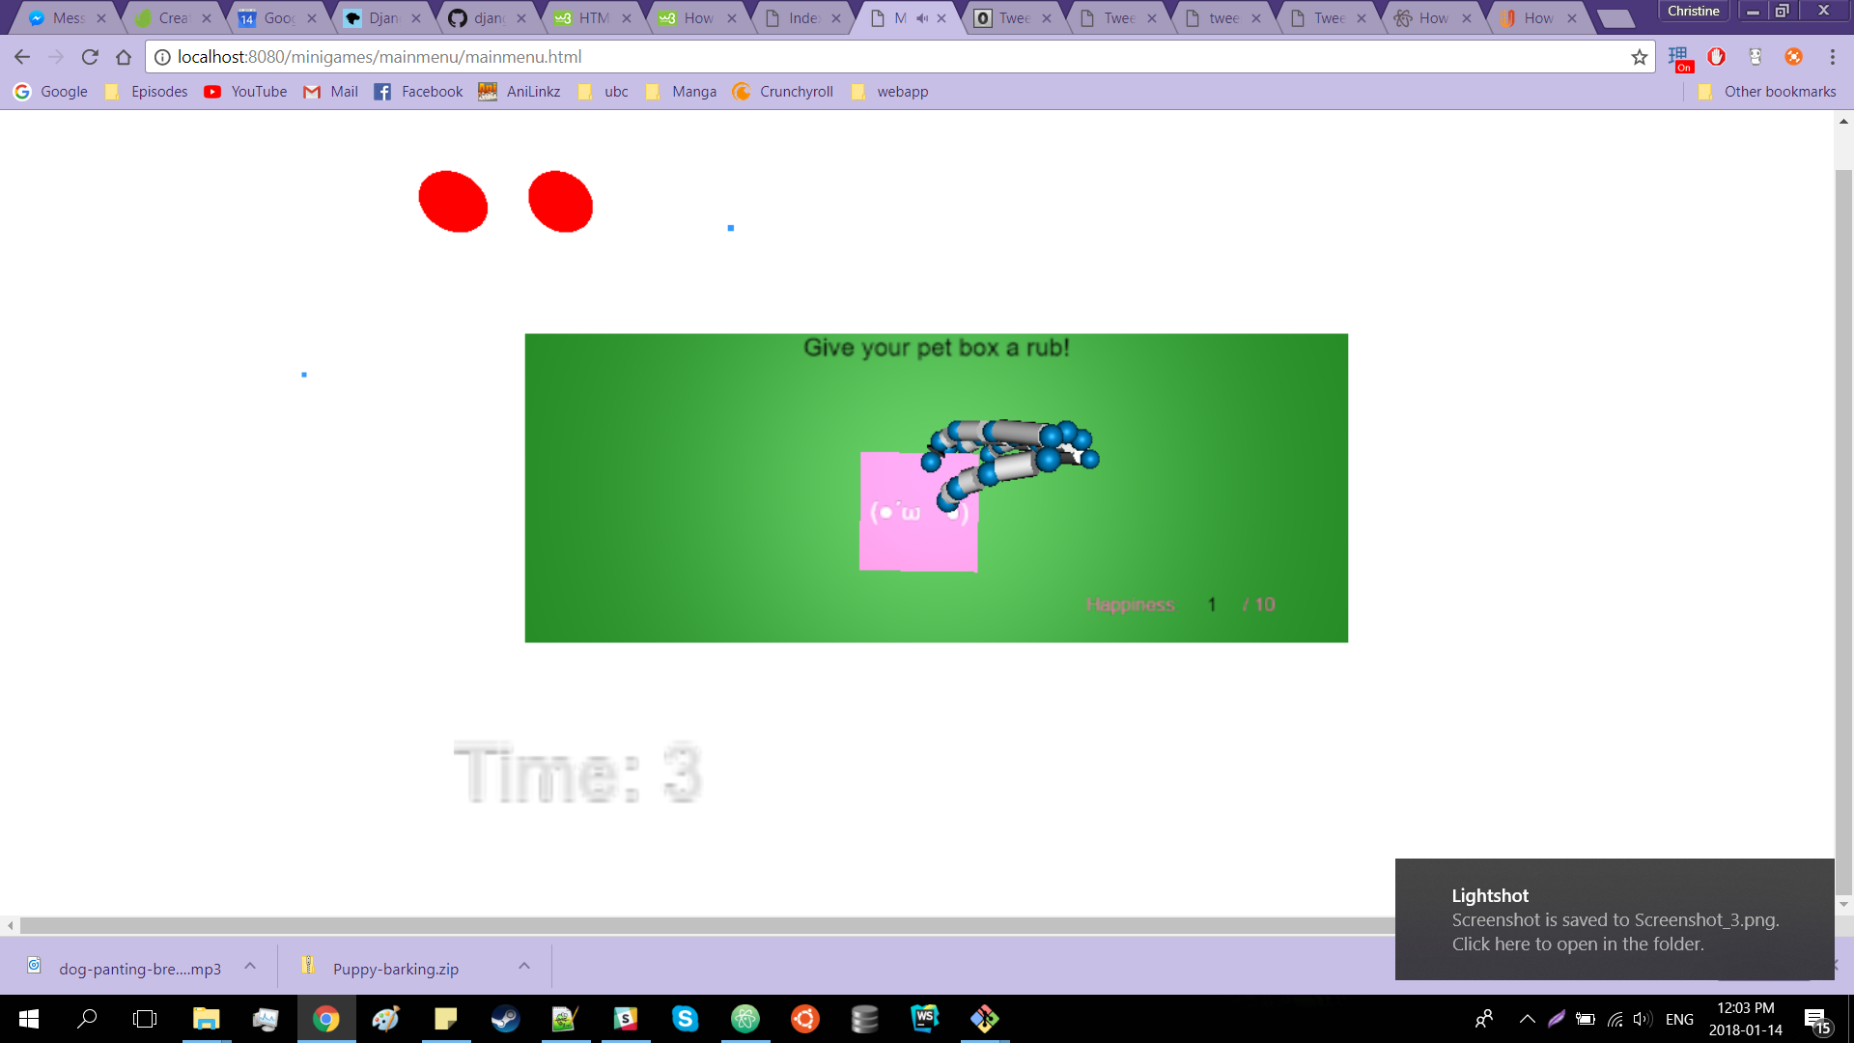Expand dog-panting mp3 download options
The image size is (1854, 1043).
[250, 966]
